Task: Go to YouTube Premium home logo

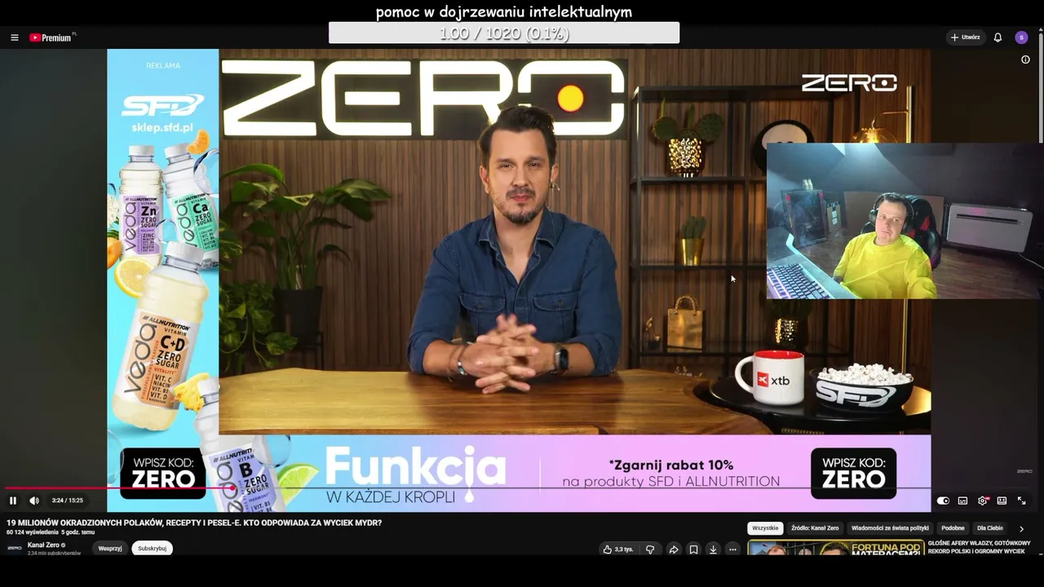Action: click(52, 38)
